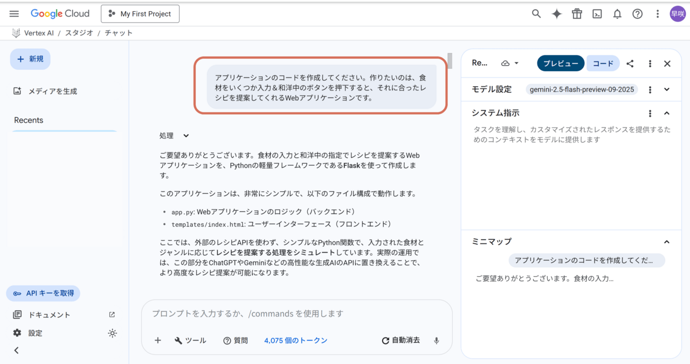
Task: Click the help question mark icon
Action: [x=638, y=14]
